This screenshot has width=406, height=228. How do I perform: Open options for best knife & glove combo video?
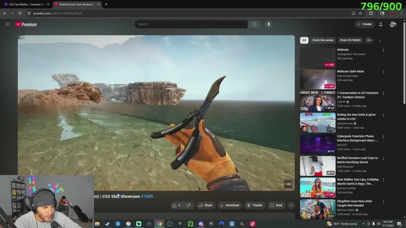(383, 115)
